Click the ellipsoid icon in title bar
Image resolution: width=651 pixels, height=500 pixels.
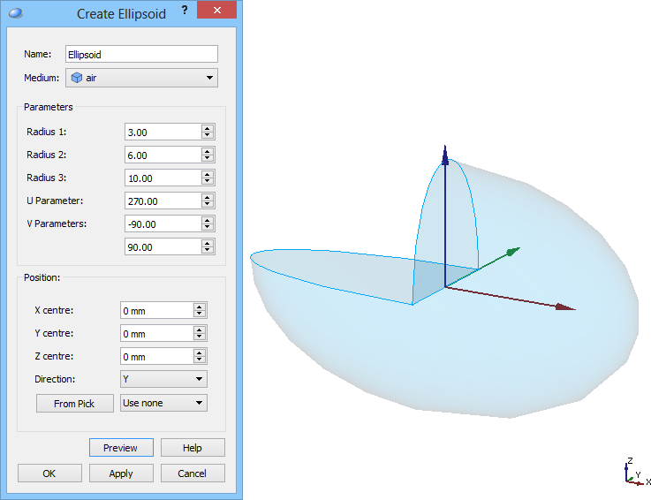click(x=16, y=13)
